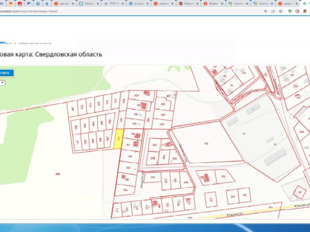Select parcel labeled 175 on the map
310x232 pixels.
tap(243, 73)
